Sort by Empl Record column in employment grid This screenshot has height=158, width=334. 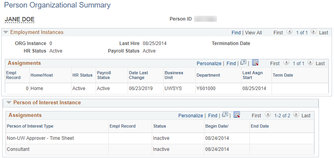[x=13, y=75]
